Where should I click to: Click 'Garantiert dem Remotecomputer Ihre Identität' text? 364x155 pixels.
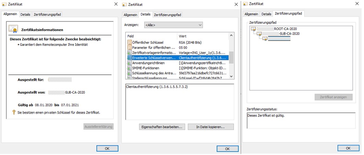(x=54, y=45)
